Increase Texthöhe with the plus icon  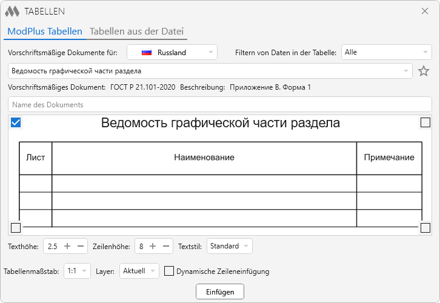click(67, 246)
